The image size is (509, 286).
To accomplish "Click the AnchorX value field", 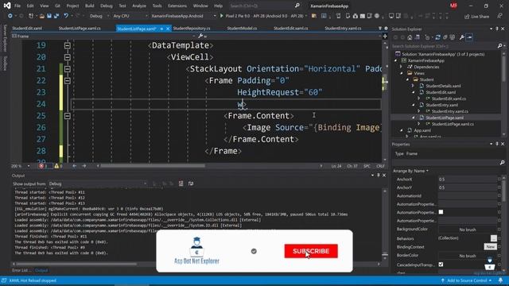I will pos(468,180).
